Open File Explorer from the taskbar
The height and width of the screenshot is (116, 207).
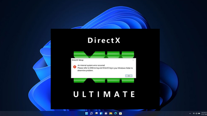111,113
